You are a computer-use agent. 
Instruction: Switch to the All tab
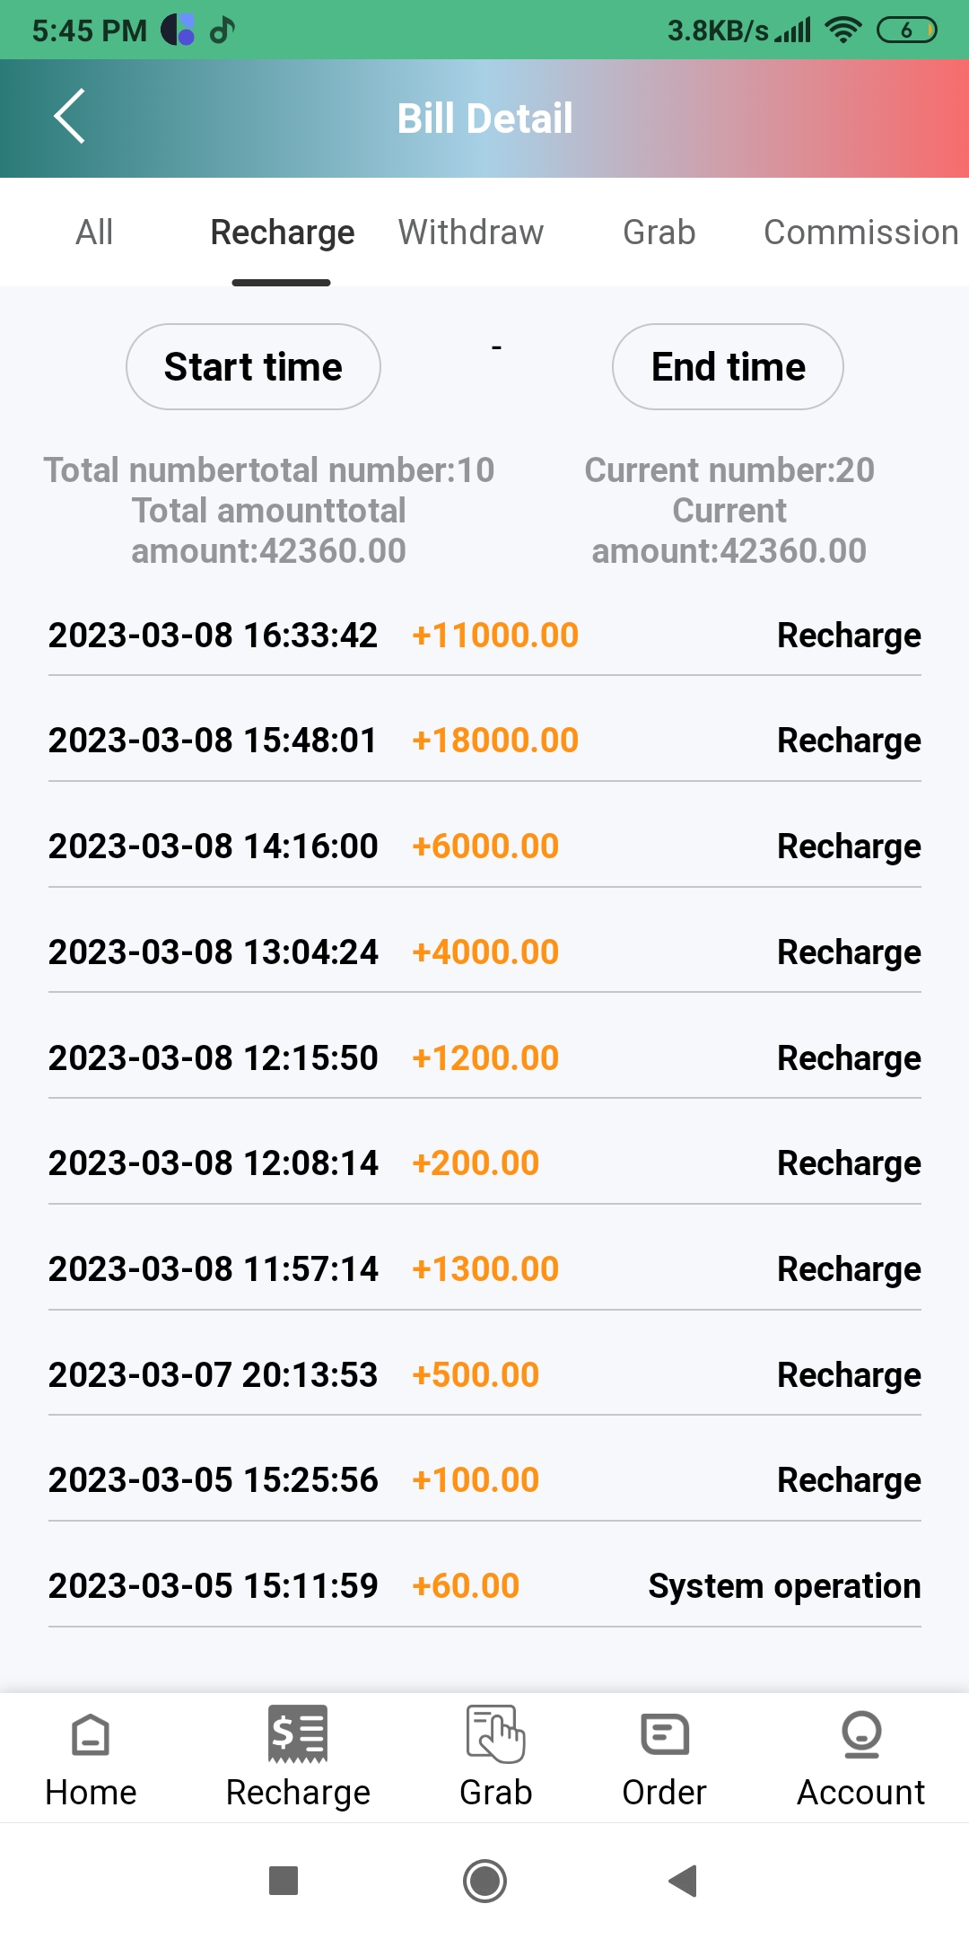[94, 233]
